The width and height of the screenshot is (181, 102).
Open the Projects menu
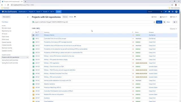(x=32, y=12)
